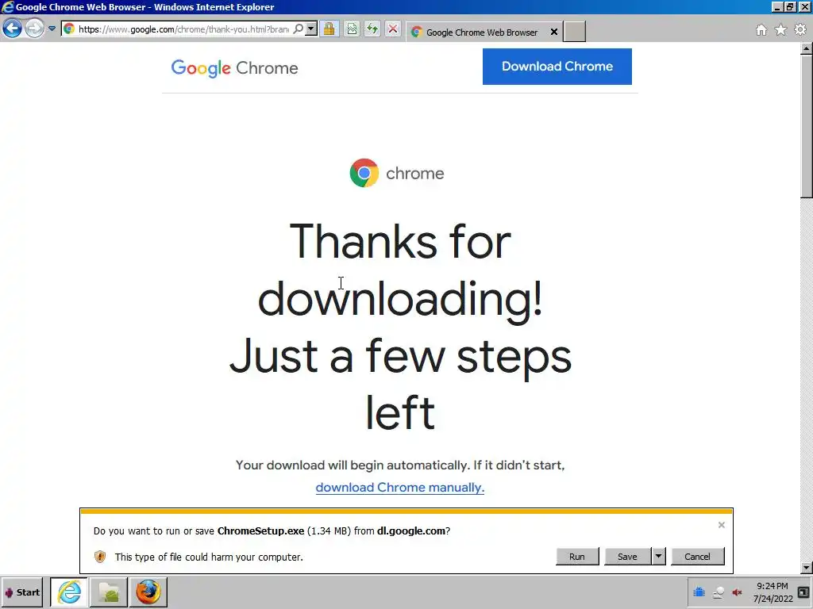813x609 pixels.
Task: Click the Internet Explorer taskbar icon
Action: [69, 592]
